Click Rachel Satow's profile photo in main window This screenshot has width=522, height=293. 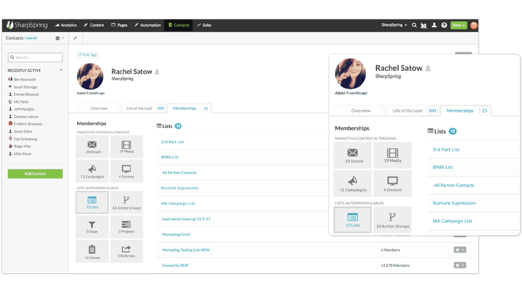click(x=90, y=76)
